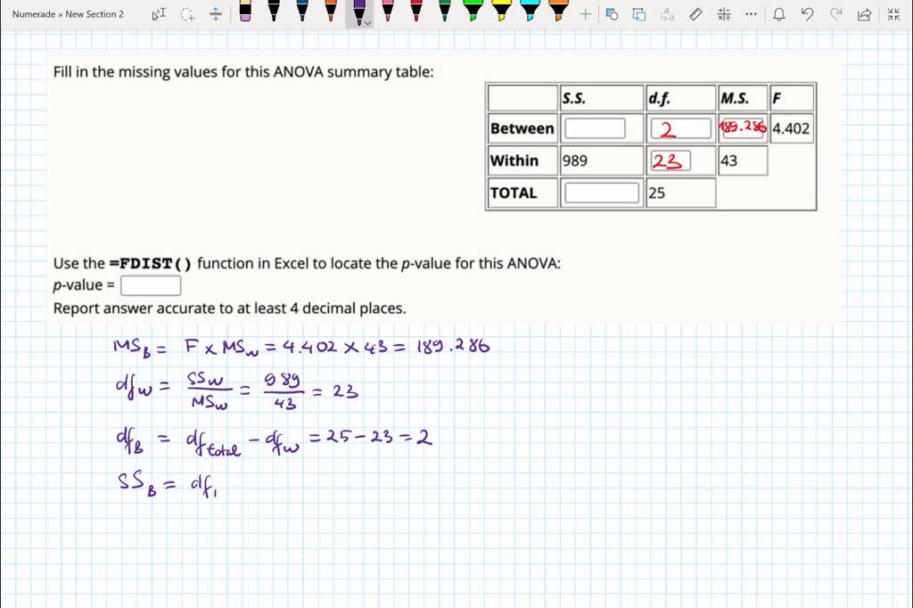Select the yellow highlighter

pyautogui.click(x=501, y=13)
